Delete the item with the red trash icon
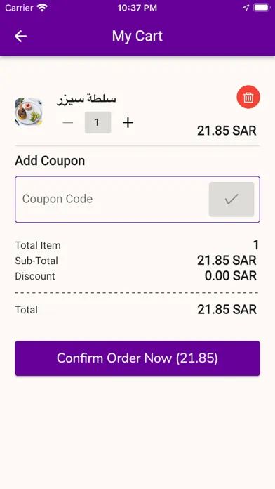 tap(248, 97)
